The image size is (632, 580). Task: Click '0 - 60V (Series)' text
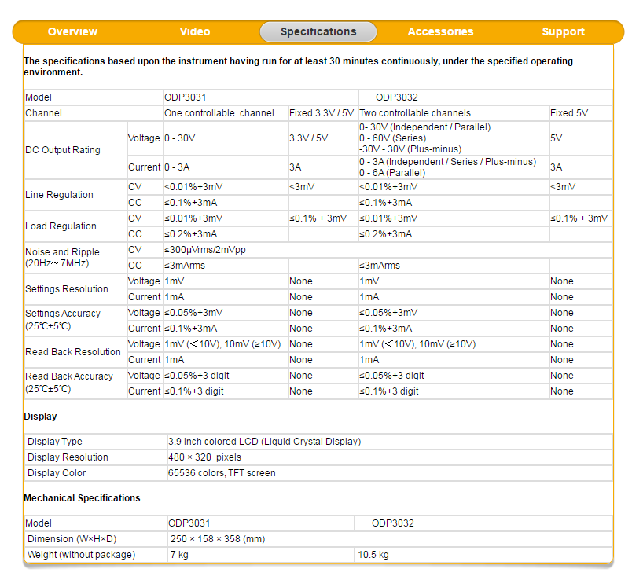pos(392,138)
